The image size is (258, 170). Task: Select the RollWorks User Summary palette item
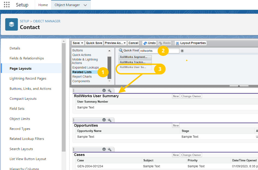[135, 68]
